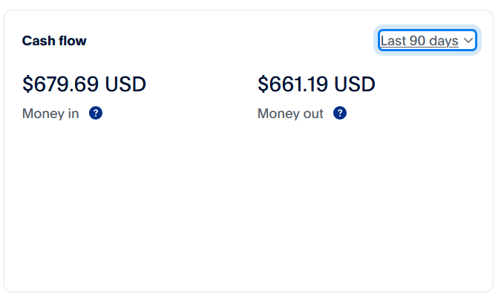The width and height of the screenshot is (504, 297).
Task: Click the blue circle icon after Money out
Action: tap(340, 114)
